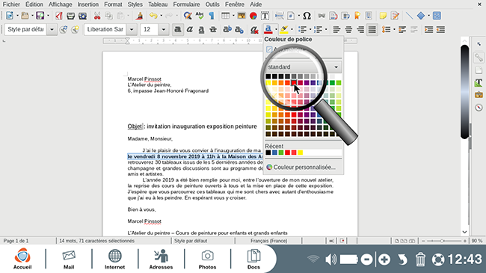This screenshot has width=486, height=273.
Task: Pick the blue swatch in Récent
Action: (274, 153)
